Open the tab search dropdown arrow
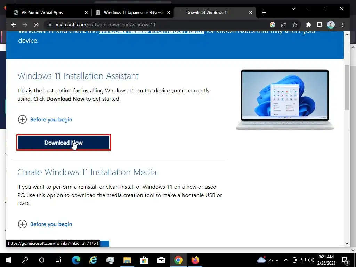The image size is (356, 267). [x=293, y=9]
